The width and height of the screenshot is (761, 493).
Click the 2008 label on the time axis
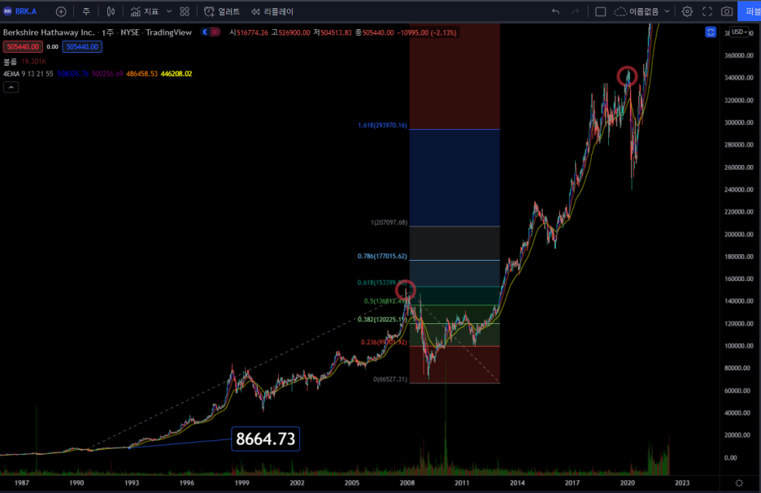click(407, 482)
